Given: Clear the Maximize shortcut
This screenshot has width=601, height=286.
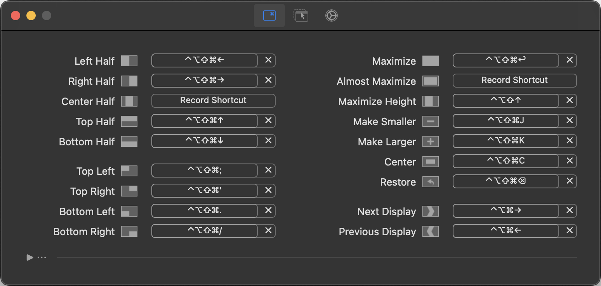Looking at the screenshot, I should [x=569, y=60].
